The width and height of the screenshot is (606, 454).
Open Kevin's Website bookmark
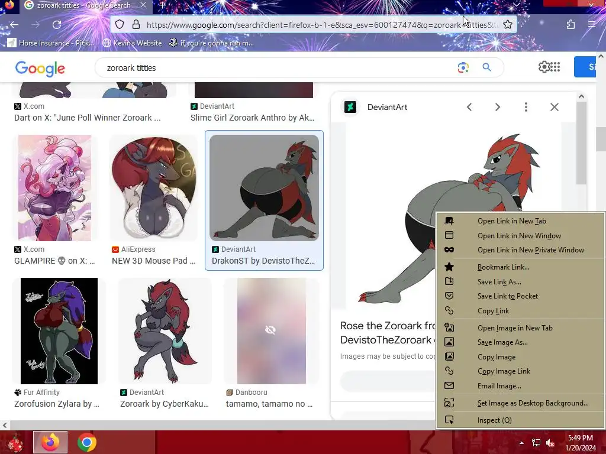coord(132,43)
